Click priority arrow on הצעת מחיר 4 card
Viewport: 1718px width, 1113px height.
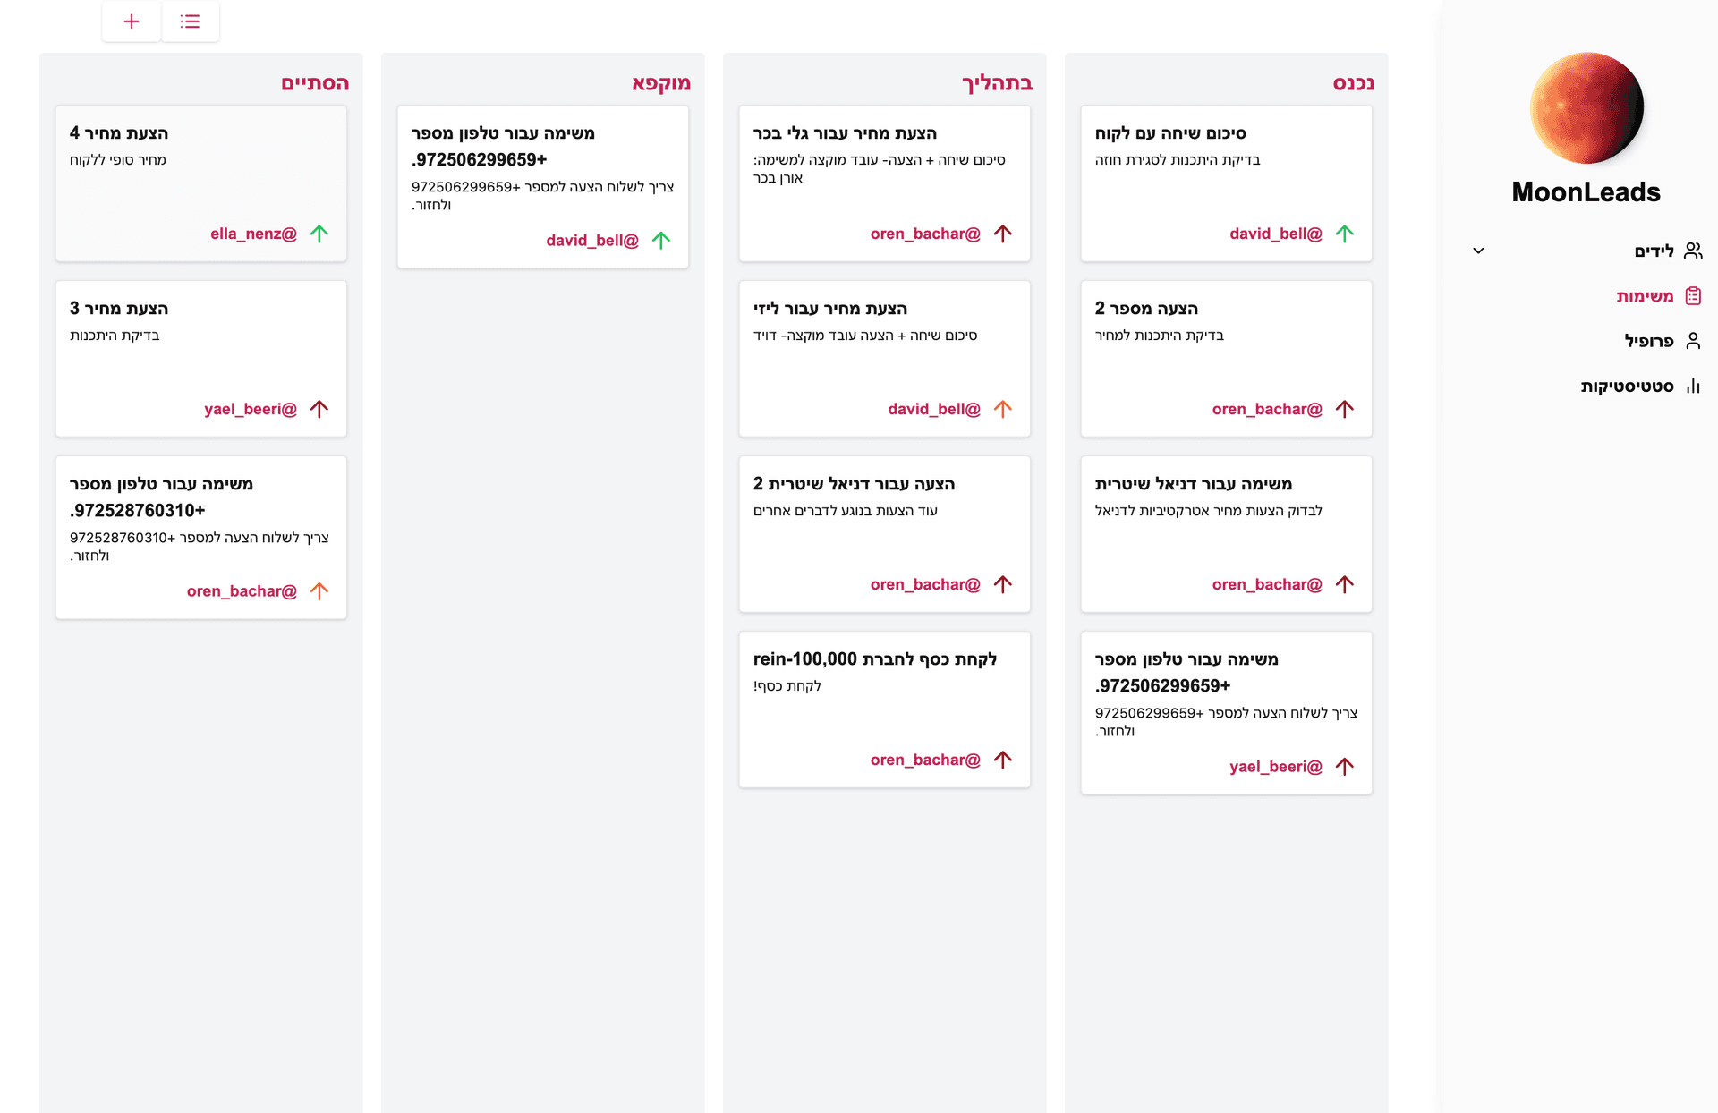(x=319, y=234)
